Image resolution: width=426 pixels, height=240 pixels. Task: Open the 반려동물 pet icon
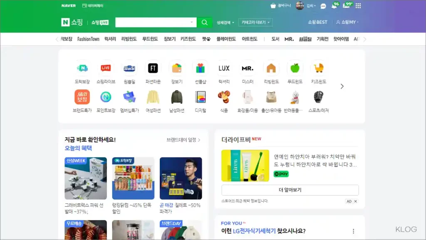[295, 97]
